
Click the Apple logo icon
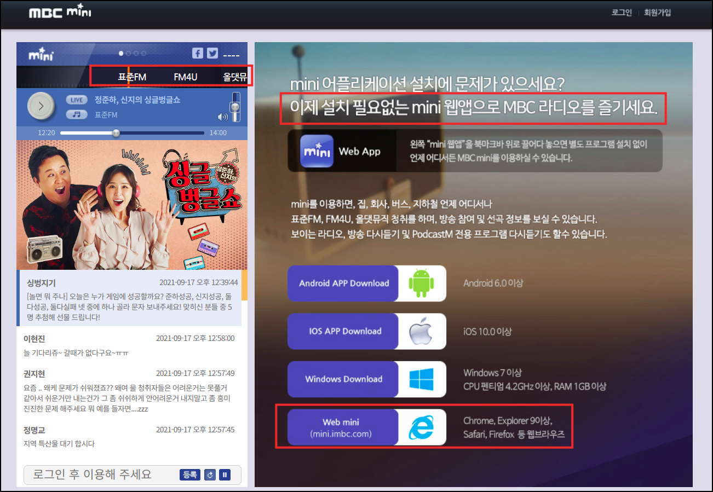coord(421,331)
